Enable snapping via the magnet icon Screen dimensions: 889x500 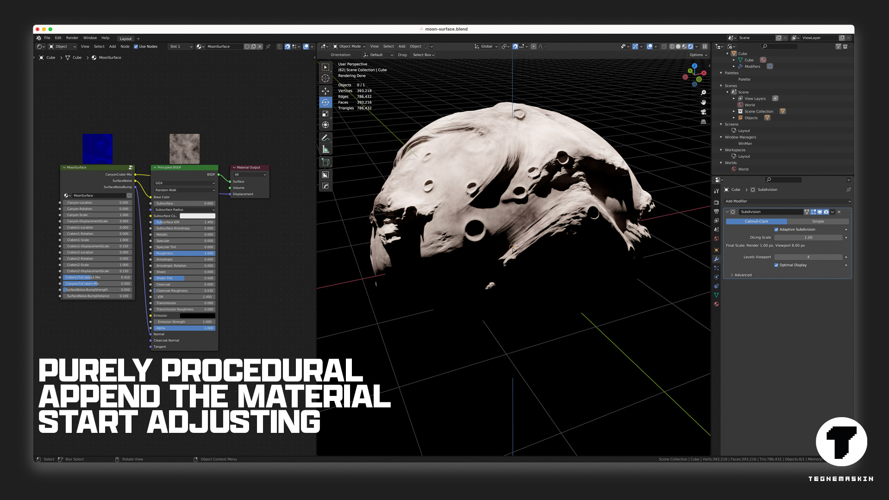[x=514, y=46]
